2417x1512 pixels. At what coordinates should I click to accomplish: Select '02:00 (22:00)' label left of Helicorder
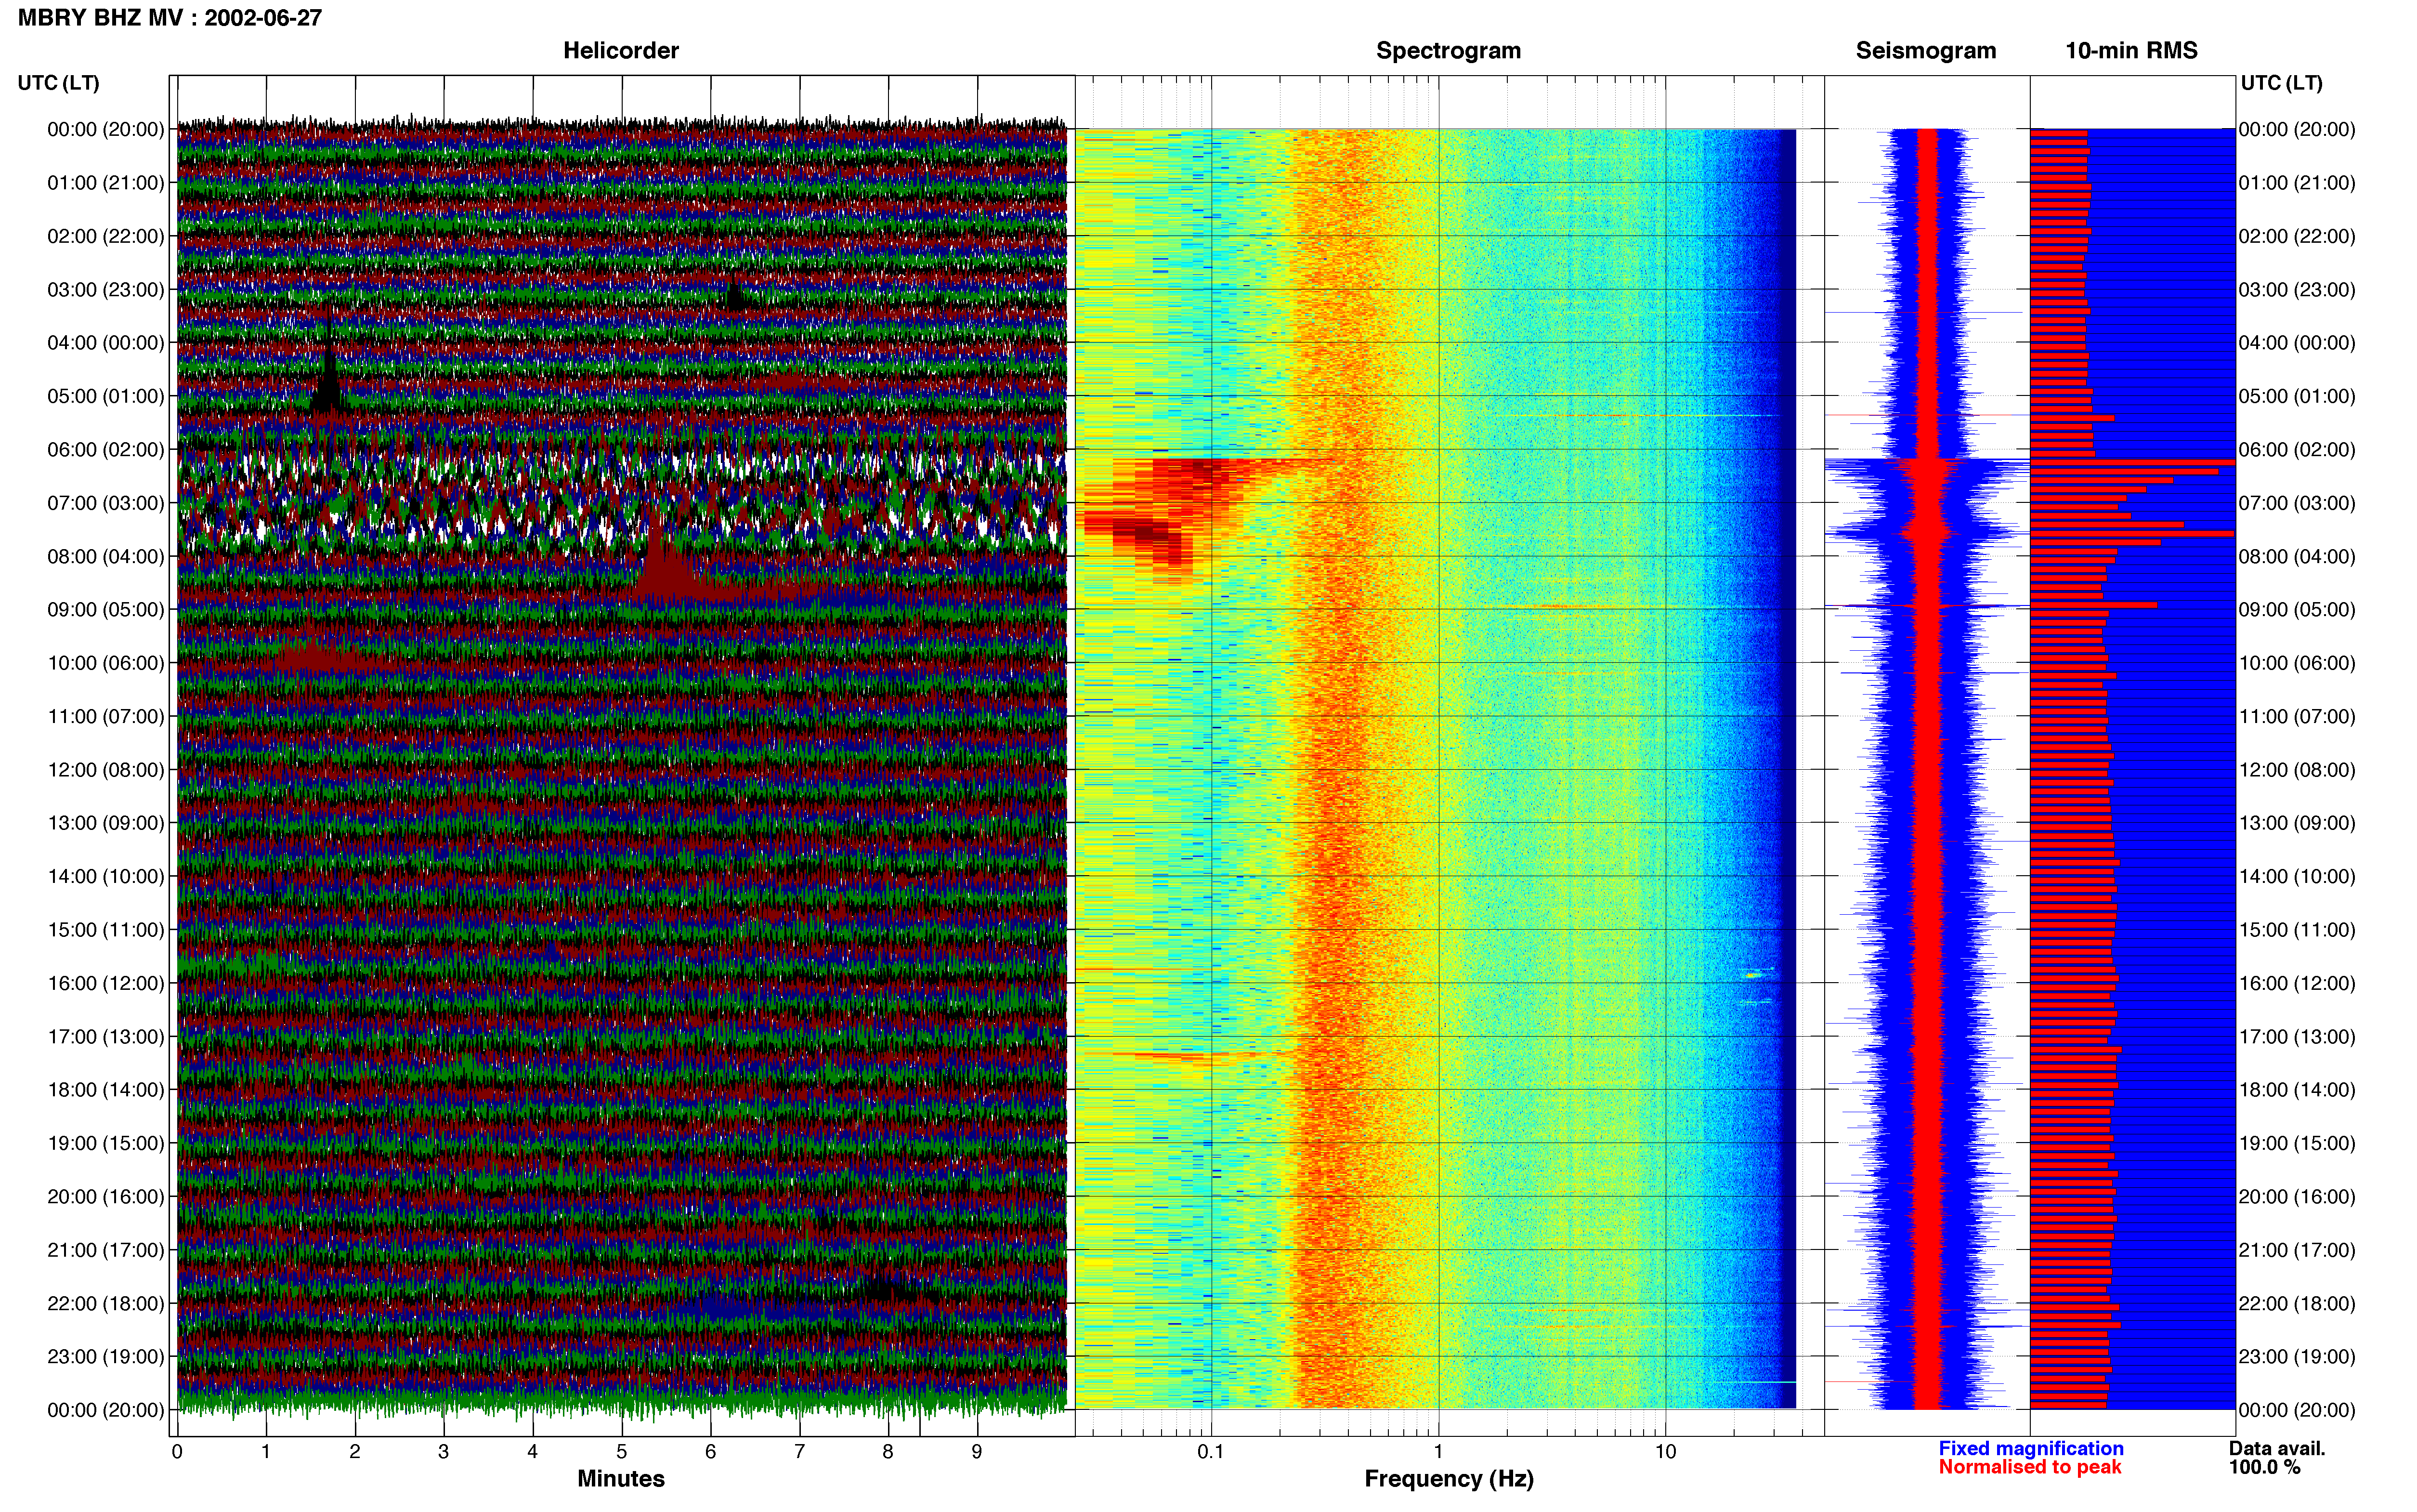pos(106,236)
